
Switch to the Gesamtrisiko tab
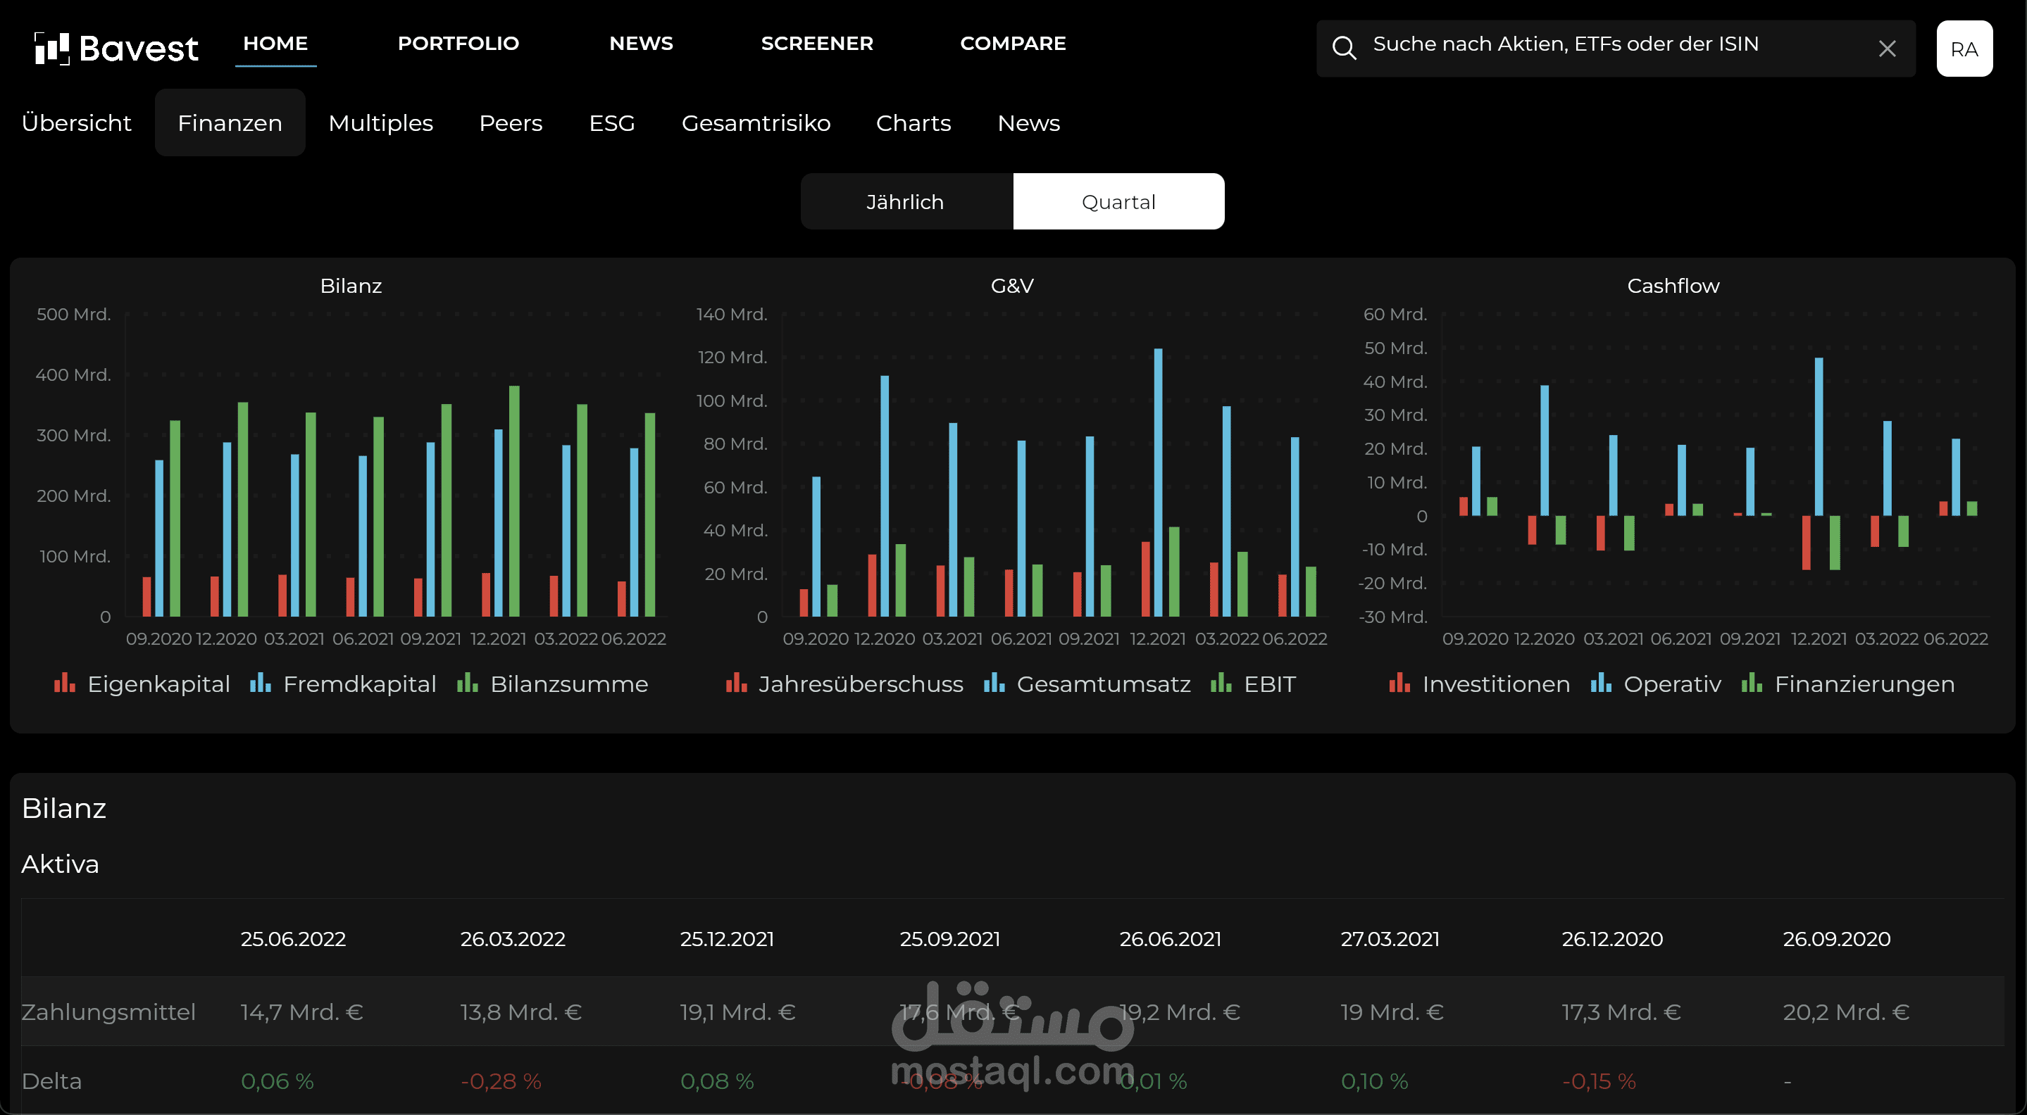(x=756, y=123)
